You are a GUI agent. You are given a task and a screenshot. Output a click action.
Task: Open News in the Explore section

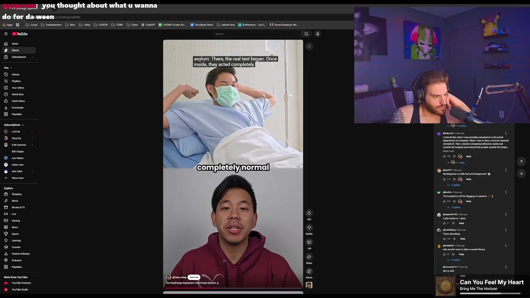click(18, 227)
